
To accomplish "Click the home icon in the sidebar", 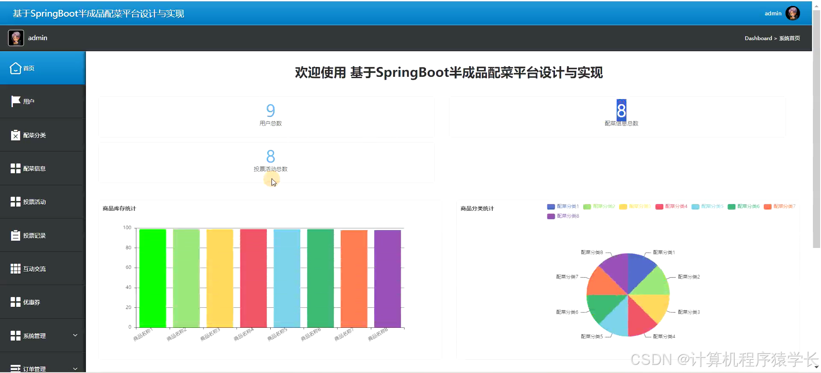I will (15, 68).
